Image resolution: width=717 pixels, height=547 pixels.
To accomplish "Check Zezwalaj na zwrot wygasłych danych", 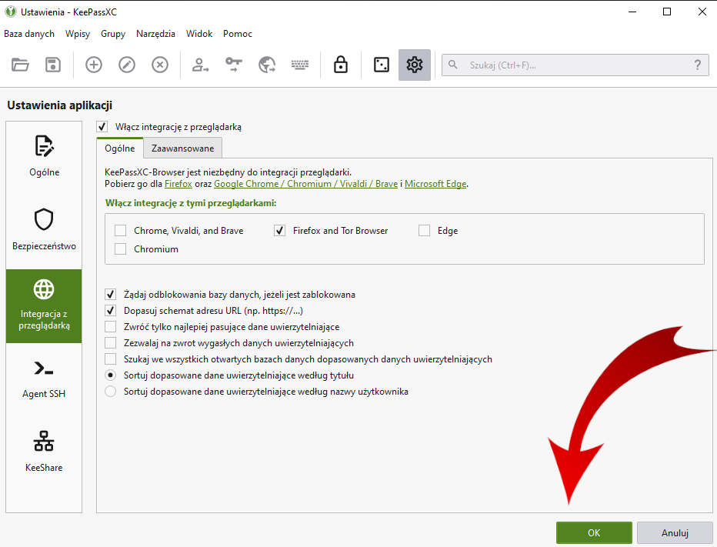I will pos(110,343).
